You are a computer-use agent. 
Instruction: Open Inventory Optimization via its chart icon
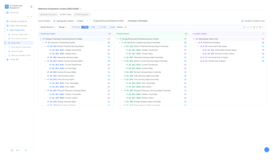point(9,34)
